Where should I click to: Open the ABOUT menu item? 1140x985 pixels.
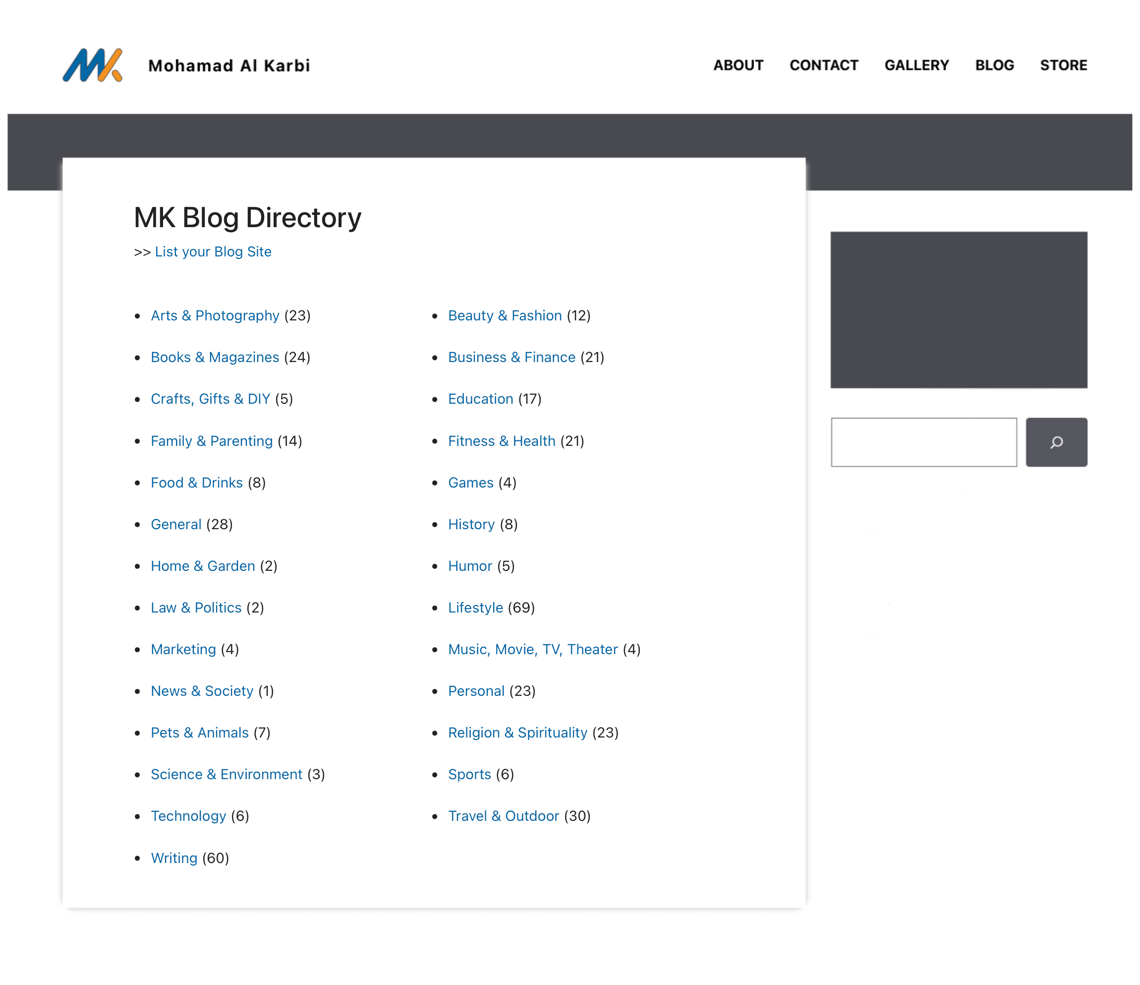tap(738, 65)
